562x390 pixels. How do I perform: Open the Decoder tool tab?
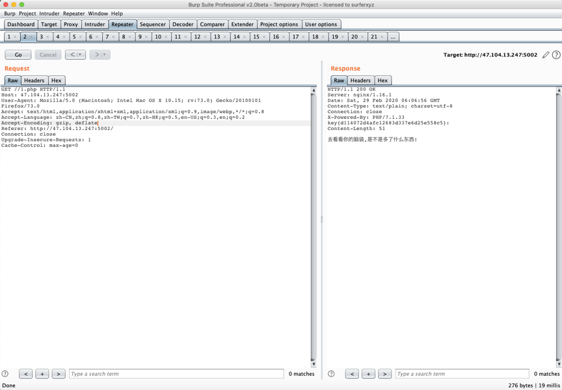click(x=183, y=24)
